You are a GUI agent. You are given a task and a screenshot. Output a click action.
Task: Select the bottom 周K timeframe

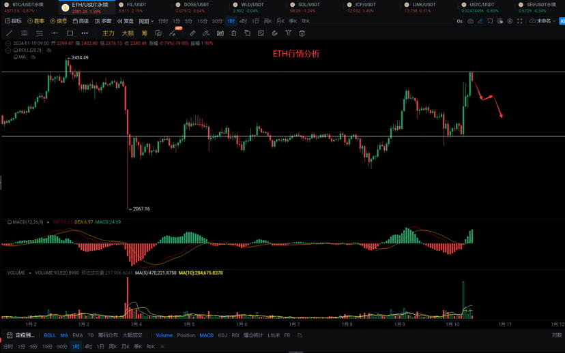coord(113,346)
